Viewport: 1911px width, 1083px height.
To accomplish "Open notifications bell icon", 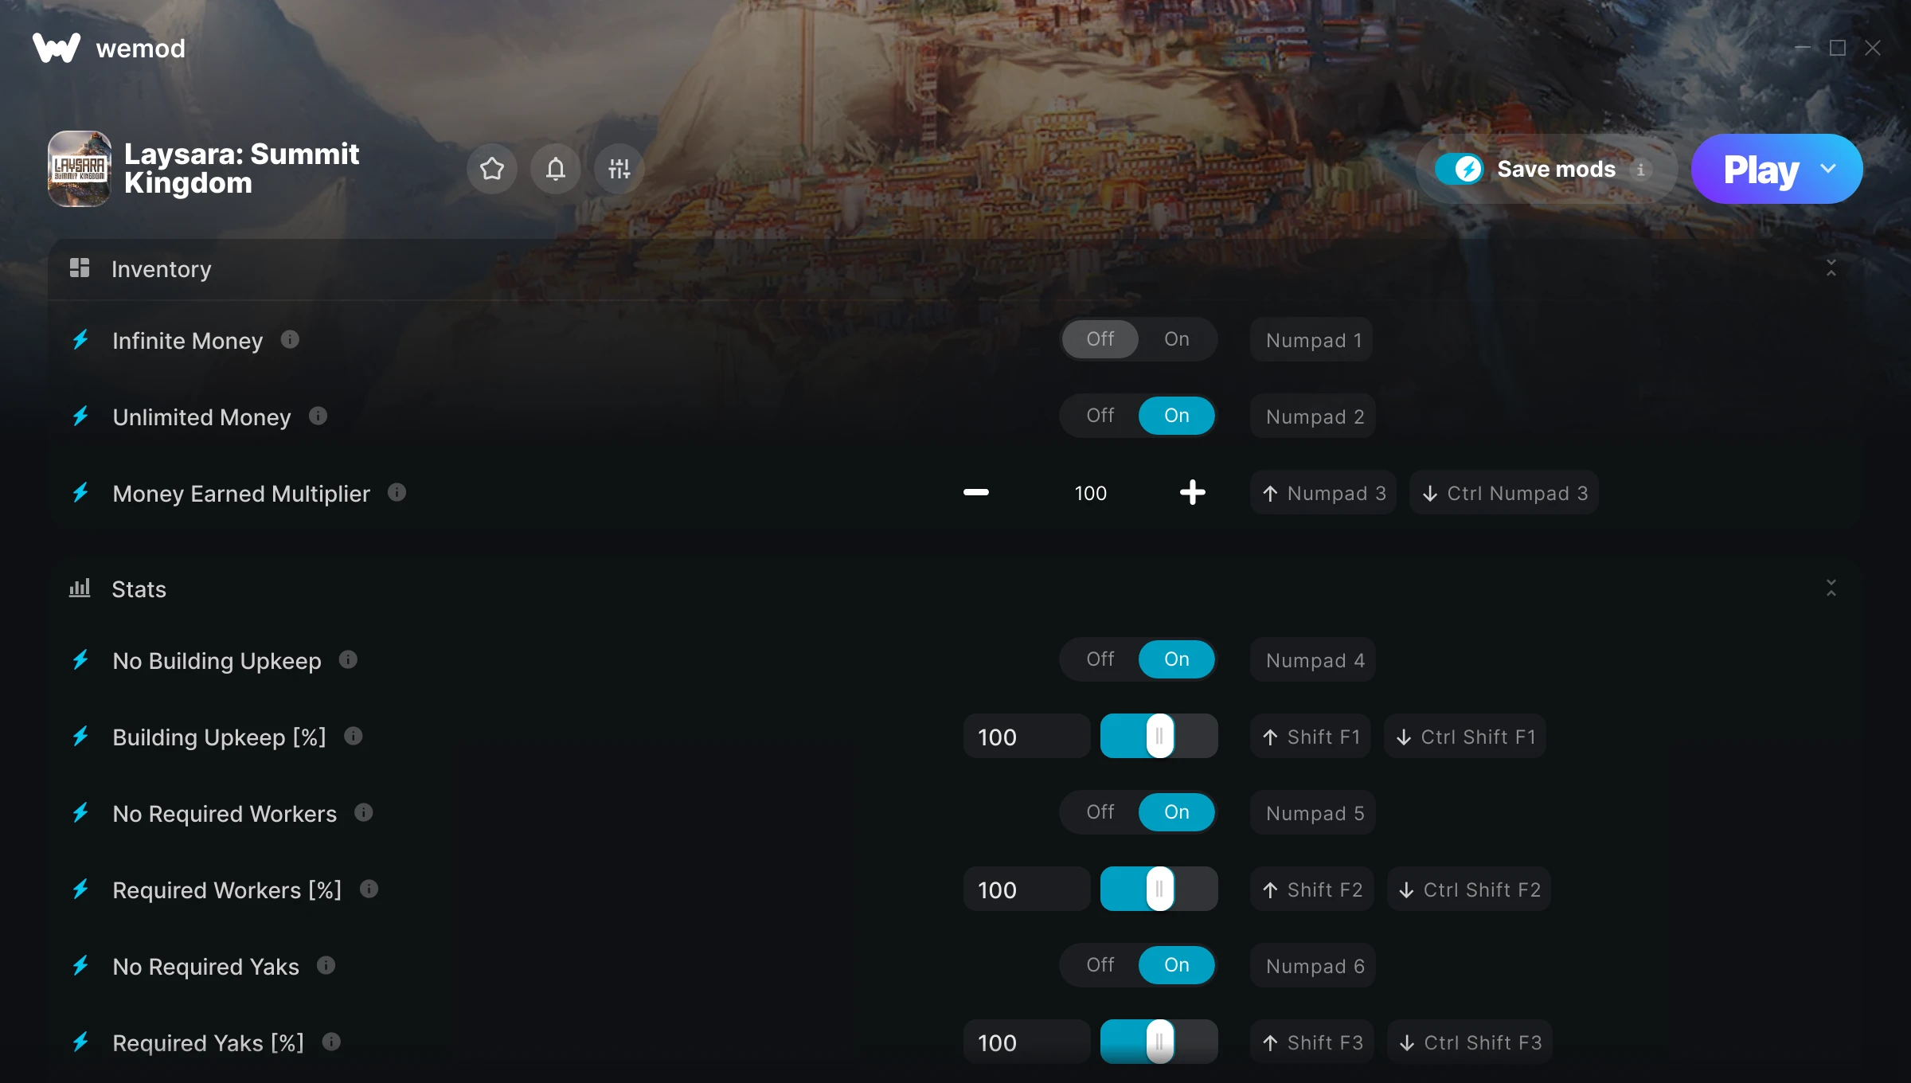I will (555, 169).
